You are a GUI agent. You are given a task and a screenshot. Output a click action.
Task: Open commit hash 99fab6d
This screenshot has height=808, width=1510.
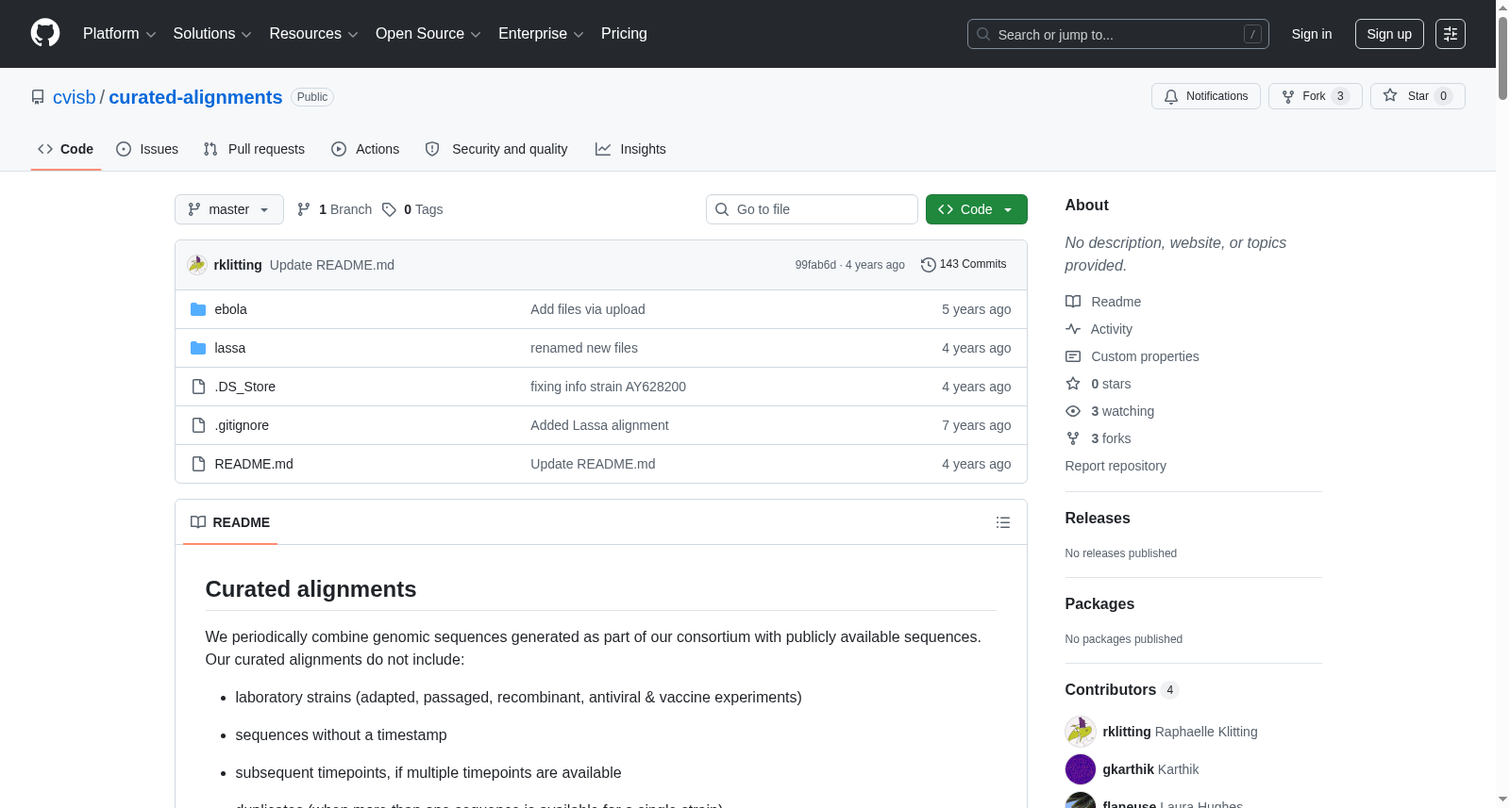pyautogui.click(x=815, y=265)
